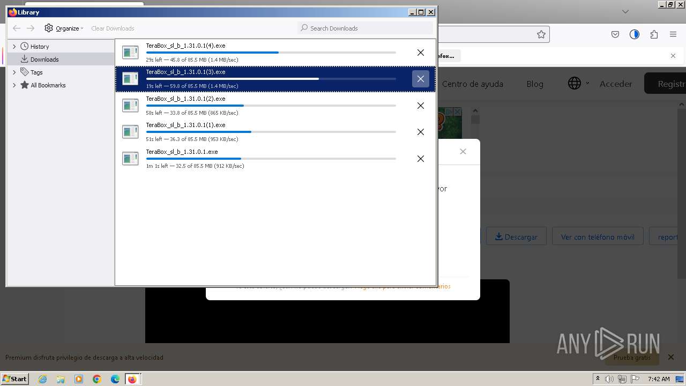Click network icon in system tray
686x386 pixels.
click(x=622, y=379)
